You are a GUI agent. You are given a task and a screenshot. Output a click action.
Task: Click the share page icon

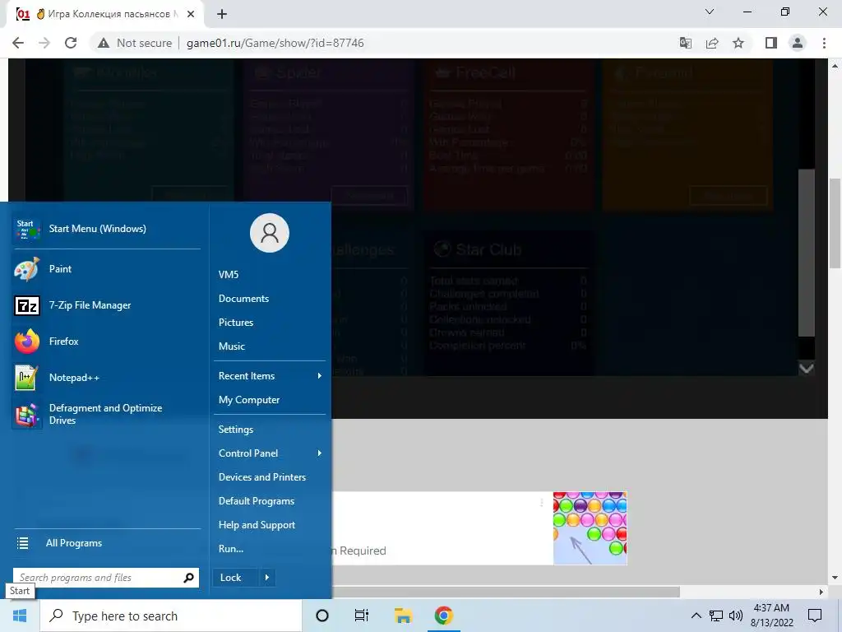coord(712,43)
